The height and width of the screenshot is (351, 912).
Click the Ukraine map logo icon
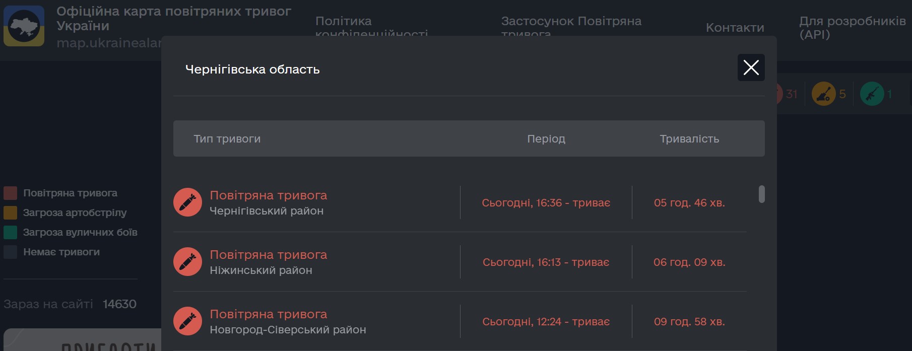(24, 26)
